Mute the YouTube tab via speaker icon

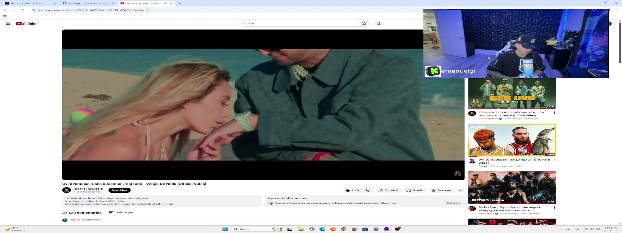165,3
